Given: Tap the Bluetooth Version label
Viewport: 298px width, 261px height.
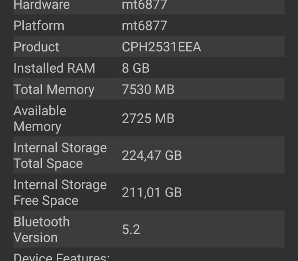Looking at the screenshot, I should point(41,229).
